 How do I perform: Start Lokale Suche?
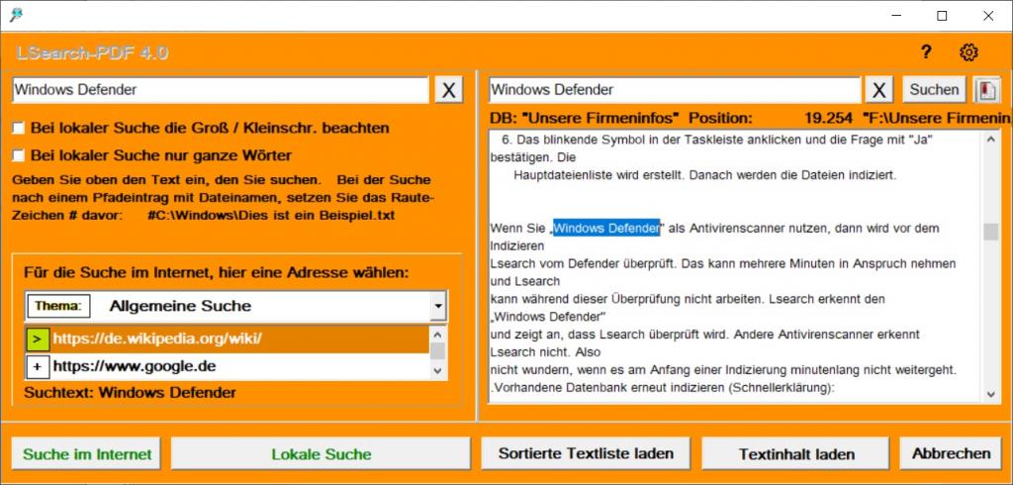point(322,454)
